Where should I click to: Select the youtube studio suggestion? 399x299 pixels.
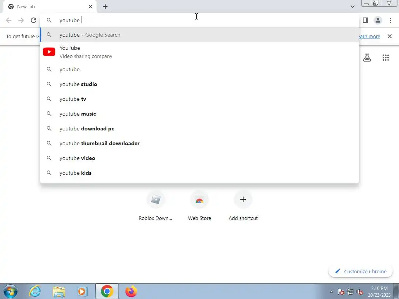(x=199, y=84)
